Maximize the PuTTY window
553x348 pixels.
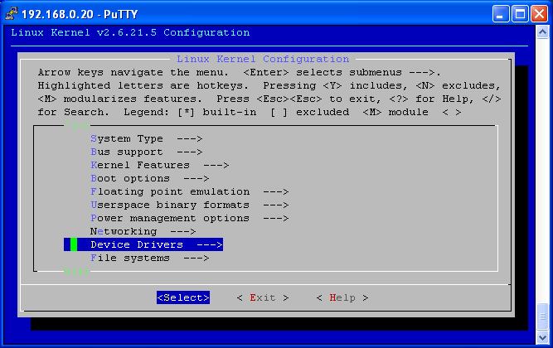pyautogui.click(x=520, y=14)
